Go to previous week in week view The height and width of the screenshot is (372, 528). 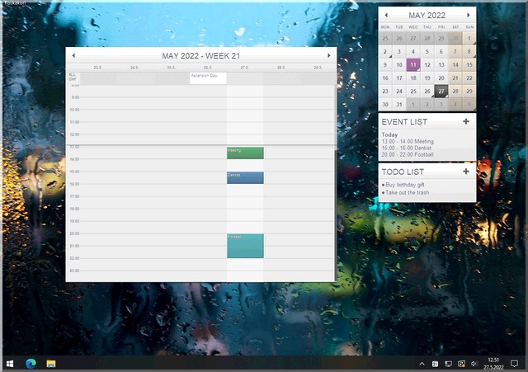pyautogui.click(x=73, y=55)
